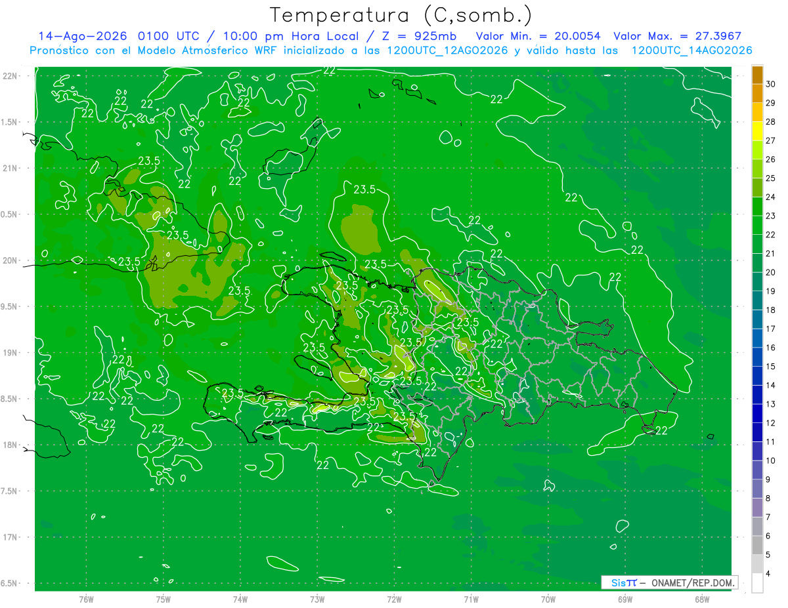Click the longitude axis label 68W
788x608 pixels.
pyautogui.click(x=702, y=599)
